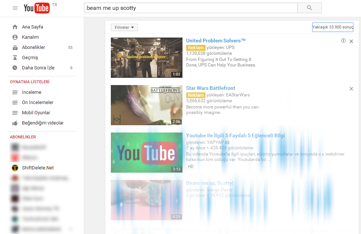Open the YAPYAP uploader channel

[215, 142]
